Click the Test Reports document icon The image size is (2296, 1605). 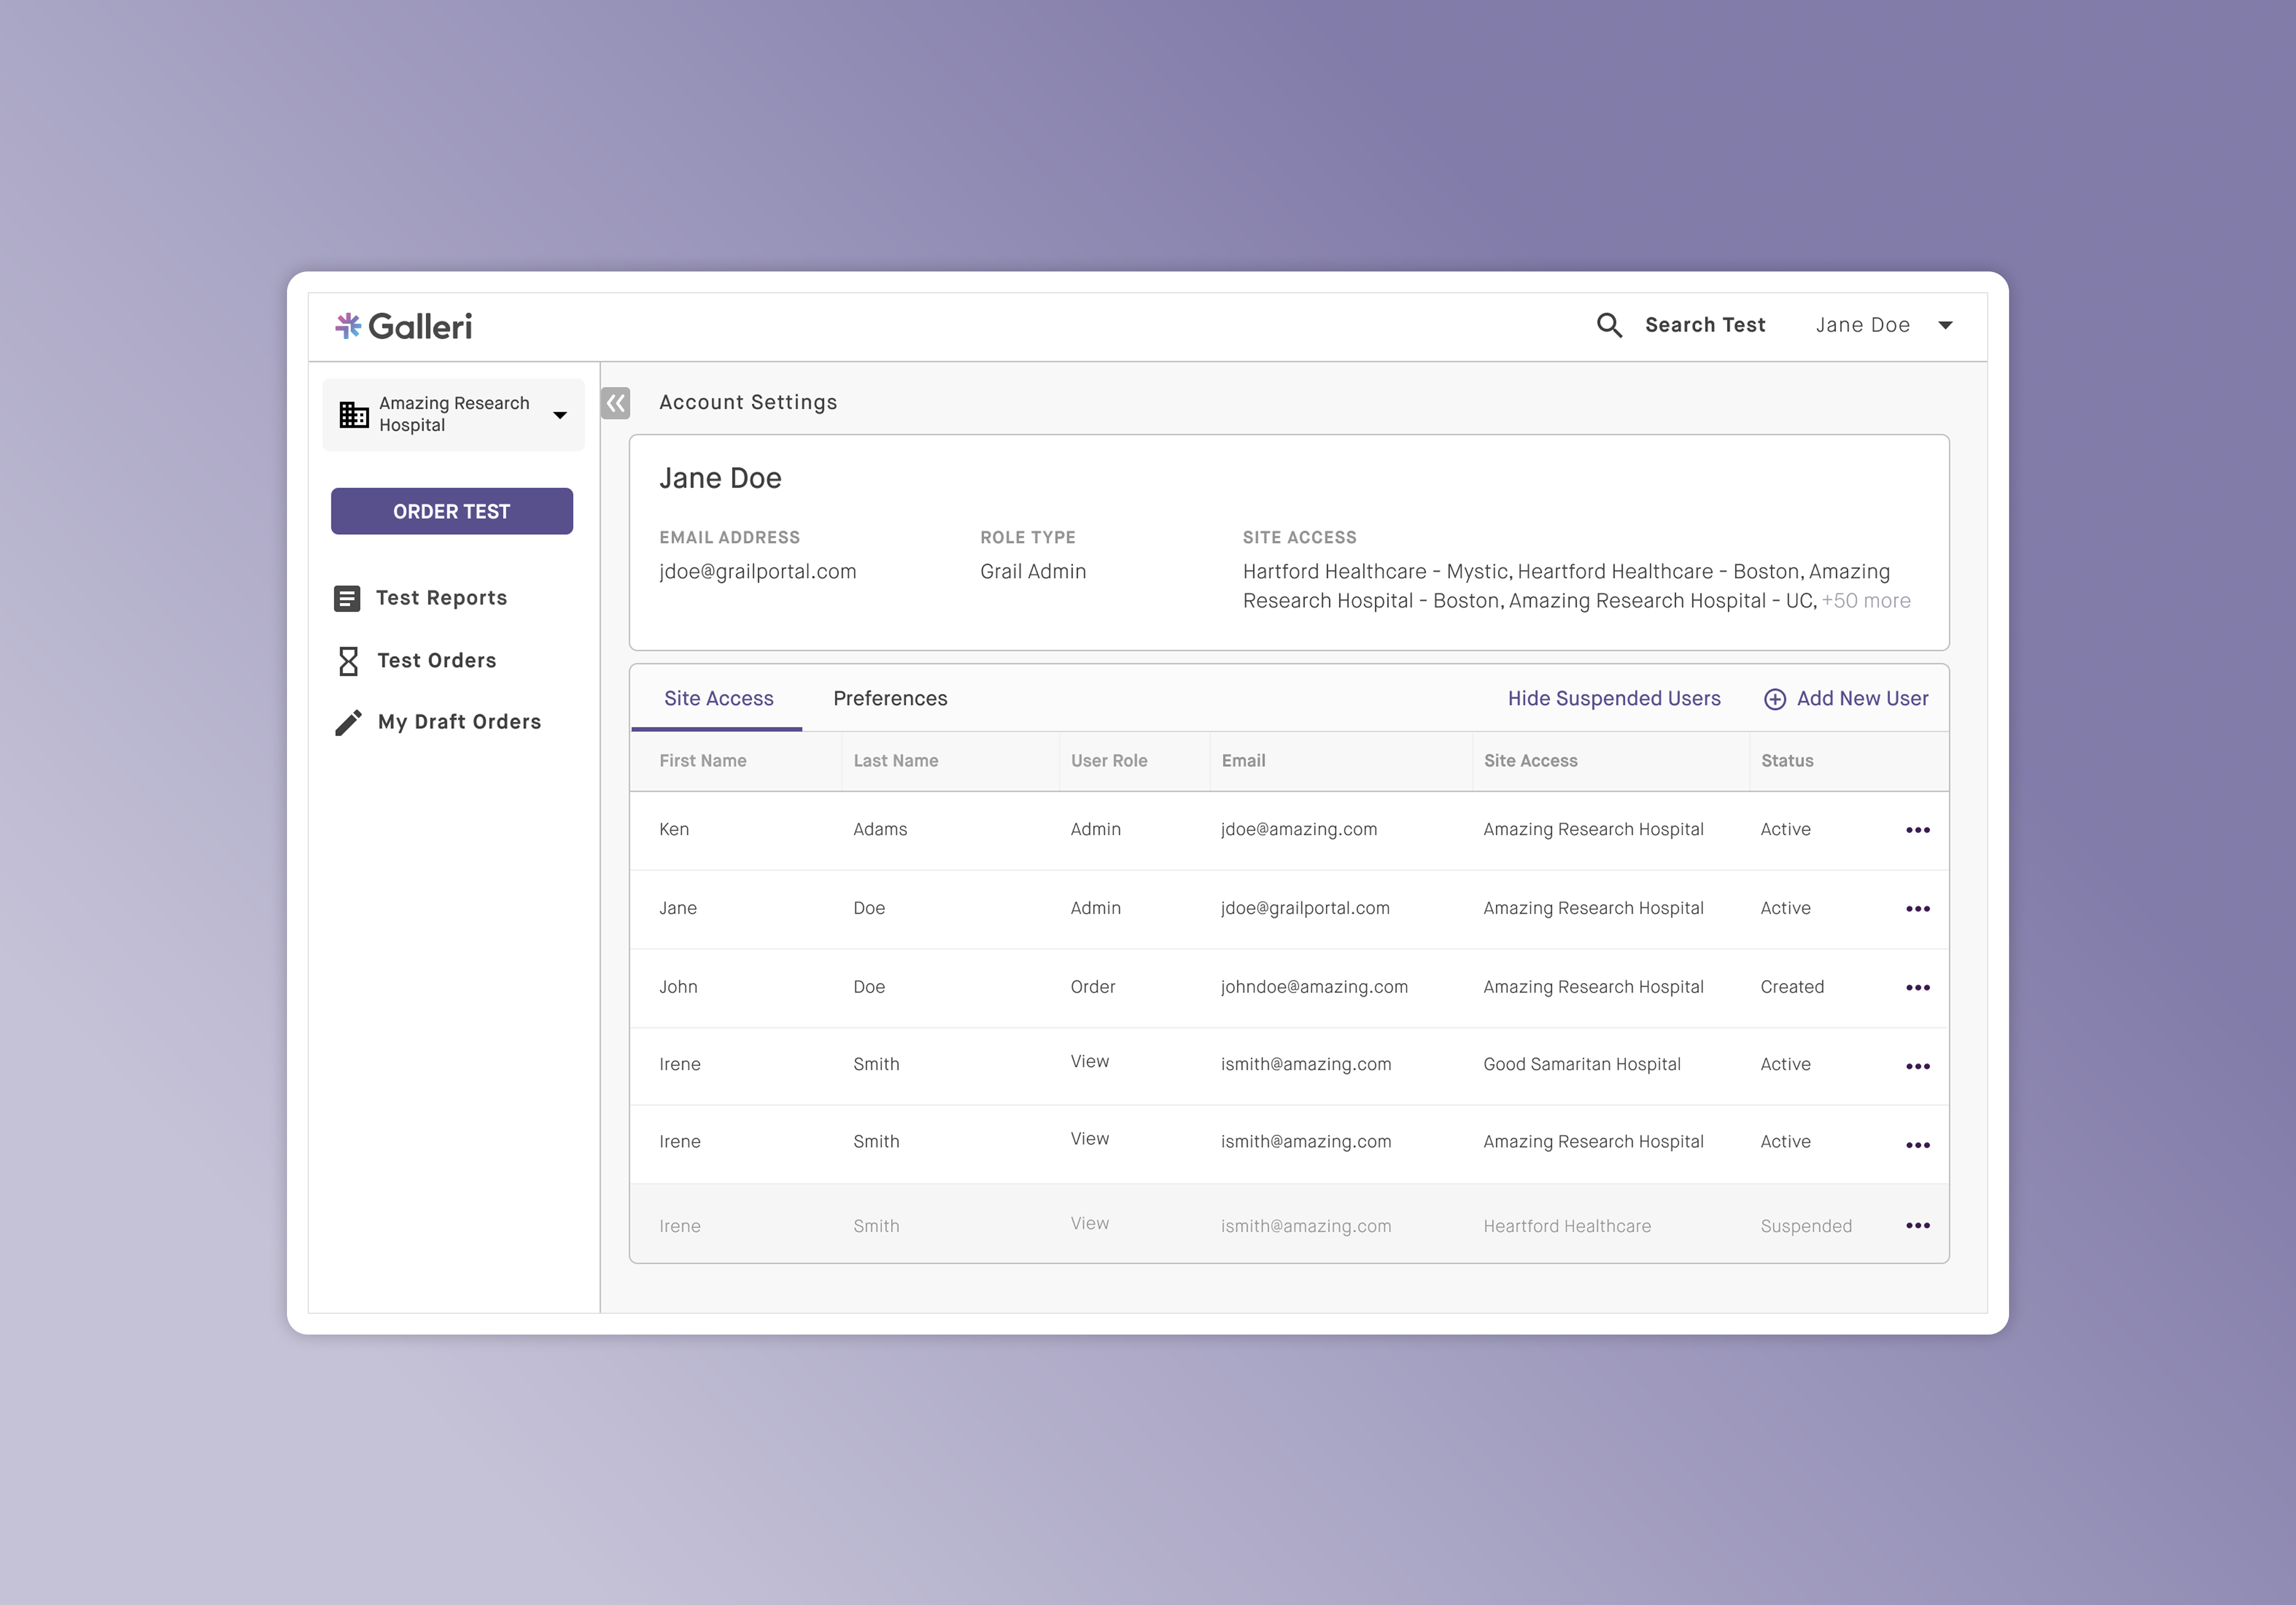346,599
